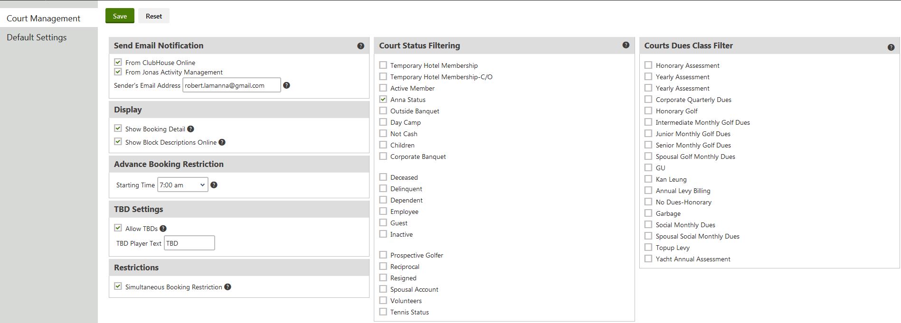This screenshot has height=323, width=901.
Task: Switch to Default Settings tab
Action: [37, 37]
